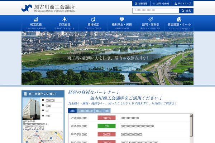Click red category tag in first news row
This screenshot has height=143, width=215.
[x=106, y=118]
